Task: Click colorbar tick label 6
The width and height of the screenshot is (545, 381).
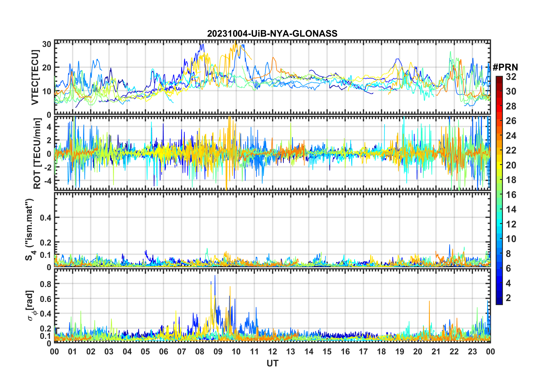Action: 508,268
